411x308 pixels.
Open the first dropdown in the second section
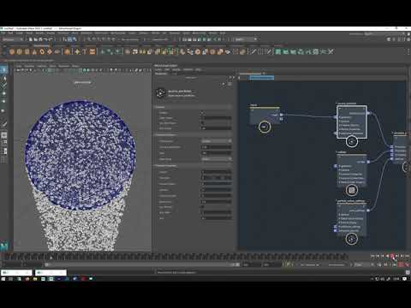click(x=217, y=141)
